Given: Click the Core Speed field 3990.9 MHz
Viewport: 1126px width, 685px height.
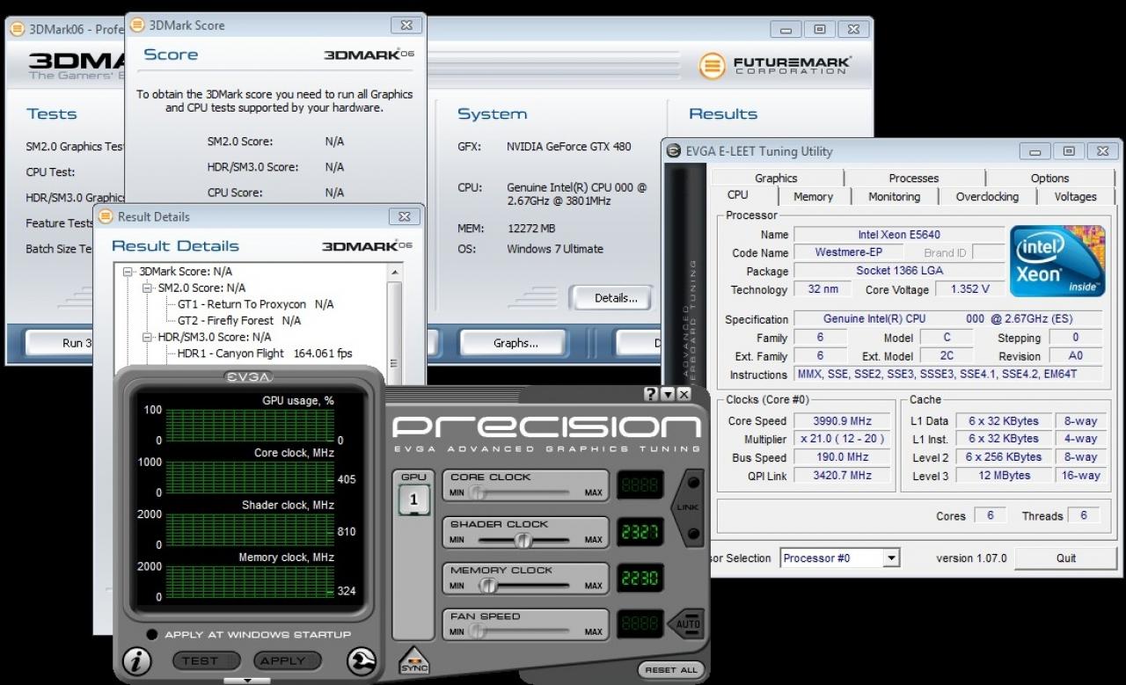Looking at the screenshot, I should (844, 421).
